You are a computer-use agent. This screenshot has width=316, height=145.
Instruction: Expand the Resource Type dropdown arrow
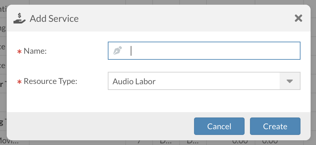[290, 81]
